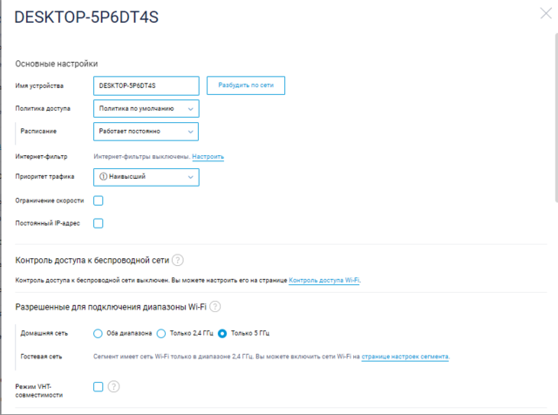Click help icon beside Разрешенные диапазоны Wi-Fi

215,306
